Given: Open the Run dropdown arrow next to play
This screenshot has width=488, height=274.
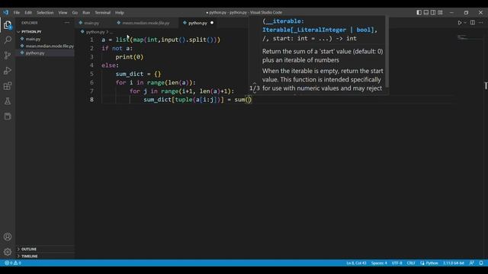Looking at the screenshot, I should tap(465, 23).
